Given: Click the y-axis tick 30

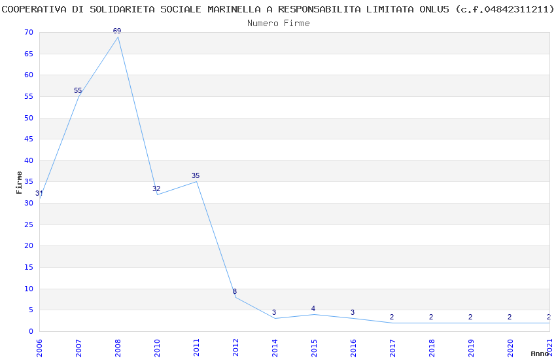Looking at the screenshot, I should coord(29,203).
